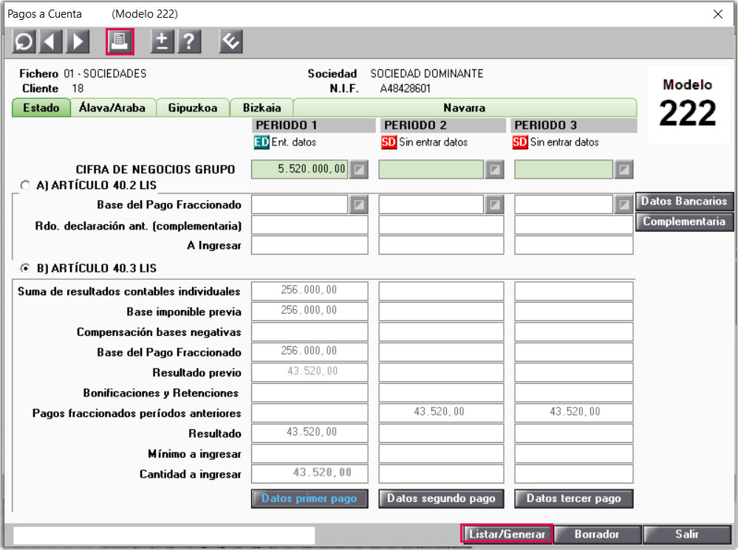This screenshot has width=738, height=550.
Task: Click the Listar/Generar button
Action: click(507, 534)
